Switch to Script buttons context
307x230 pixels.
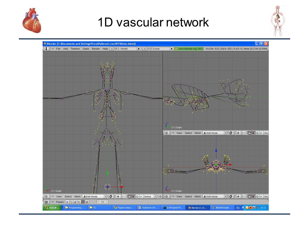point(71,202)
